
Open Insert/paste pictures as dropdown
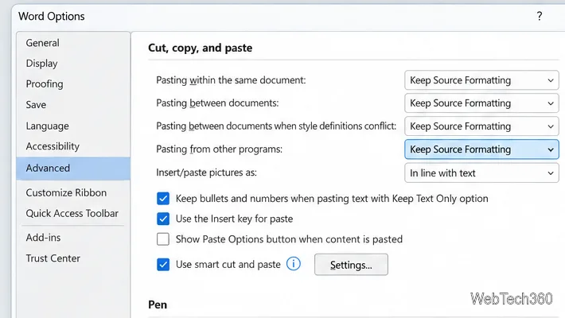(x=481, y=173)
